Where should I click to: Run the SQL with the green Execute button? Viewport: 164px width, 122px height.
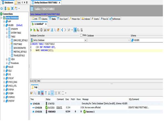pos(31,30)
